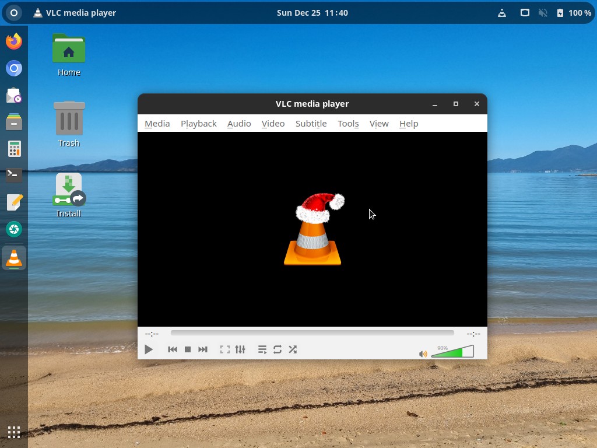Open the Playback menu
This screenshot has height=448, width=597.
tap(198, 124)
